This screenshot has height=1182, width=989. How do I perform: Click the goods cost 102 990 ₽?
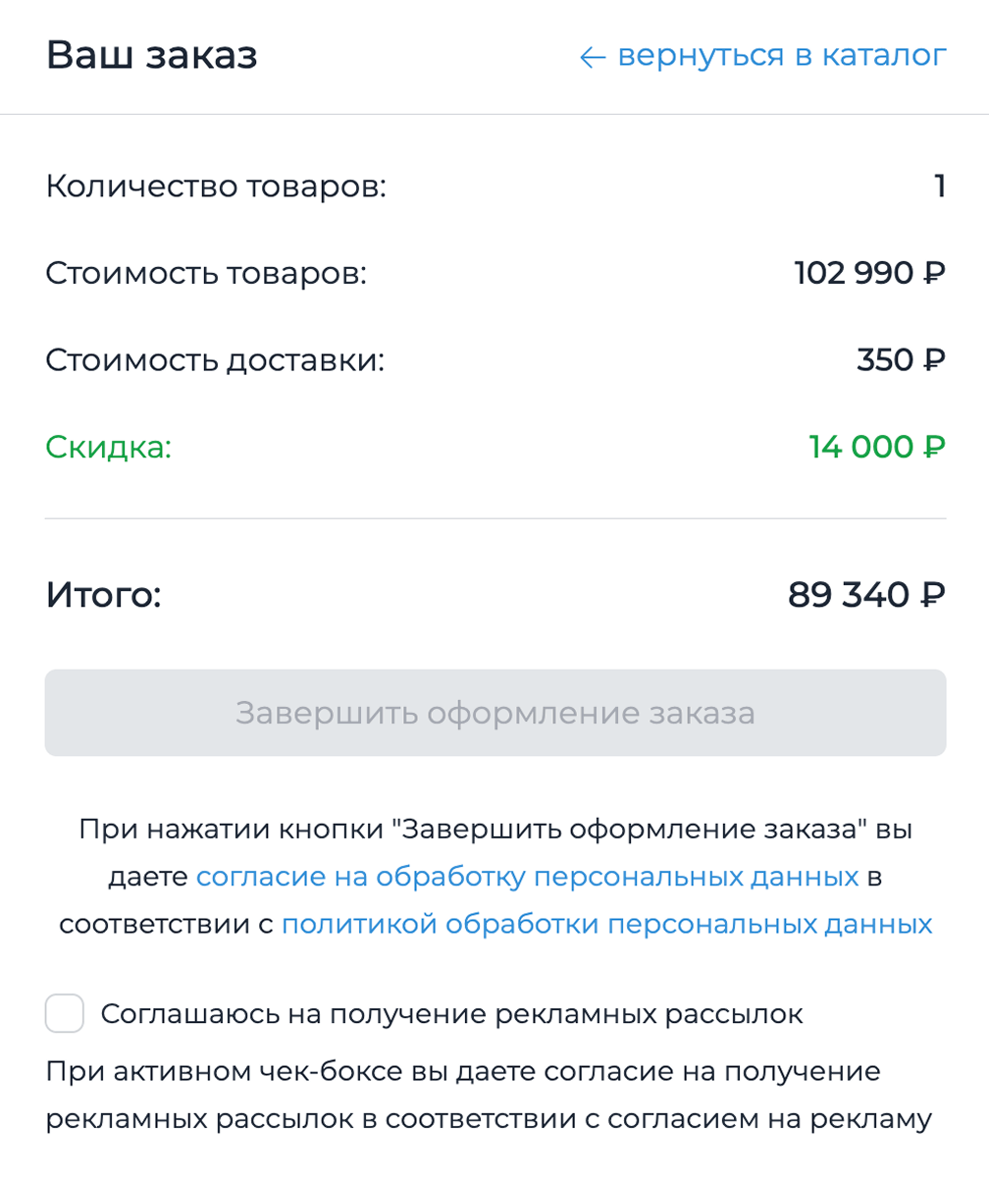point(869,273)
